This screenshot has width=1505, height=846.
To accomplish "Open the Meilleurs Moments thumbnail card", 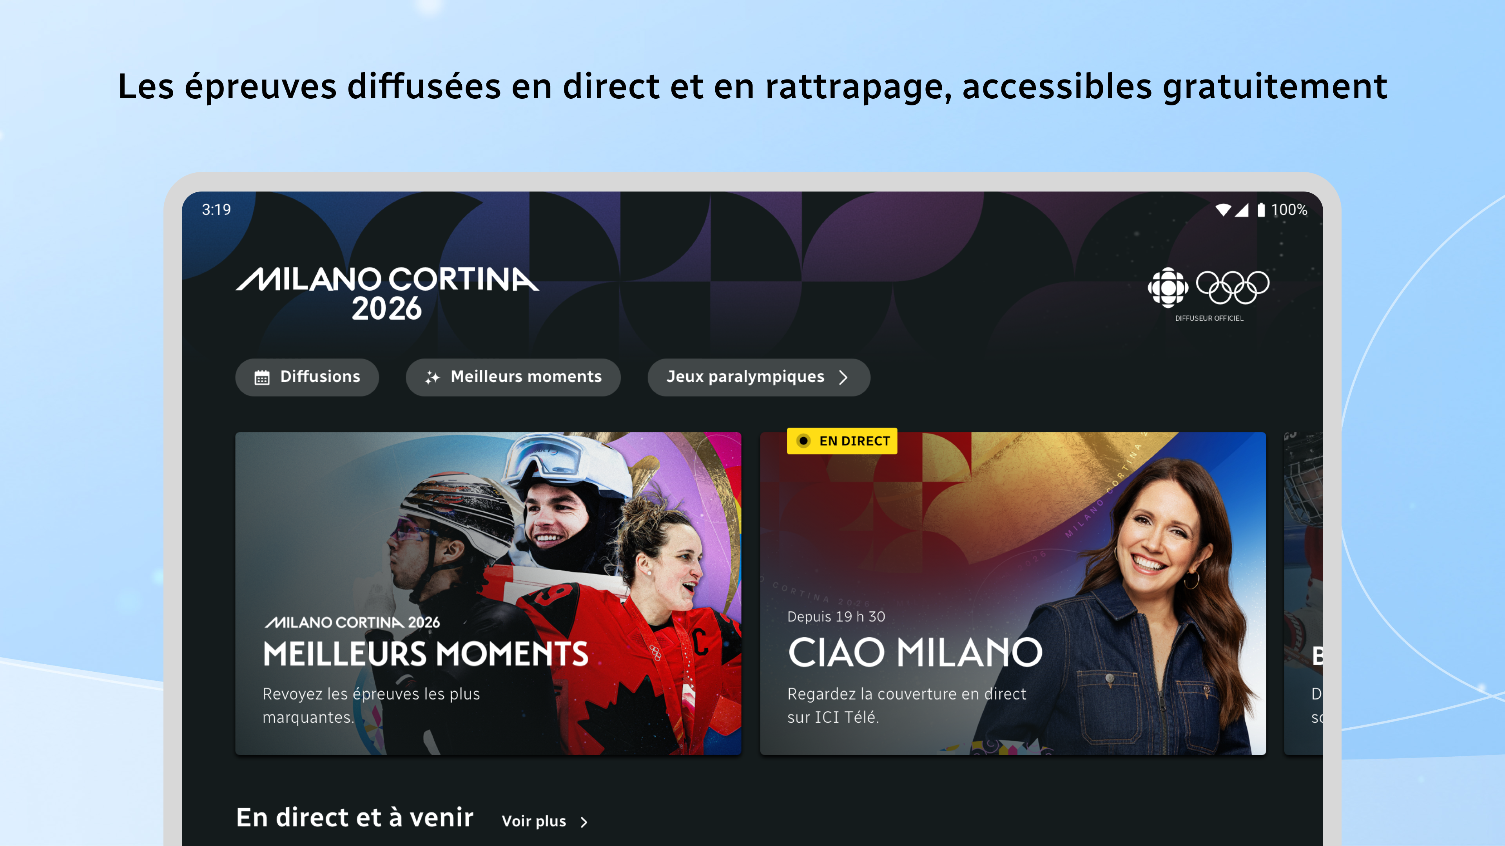I will click(488, 593).
